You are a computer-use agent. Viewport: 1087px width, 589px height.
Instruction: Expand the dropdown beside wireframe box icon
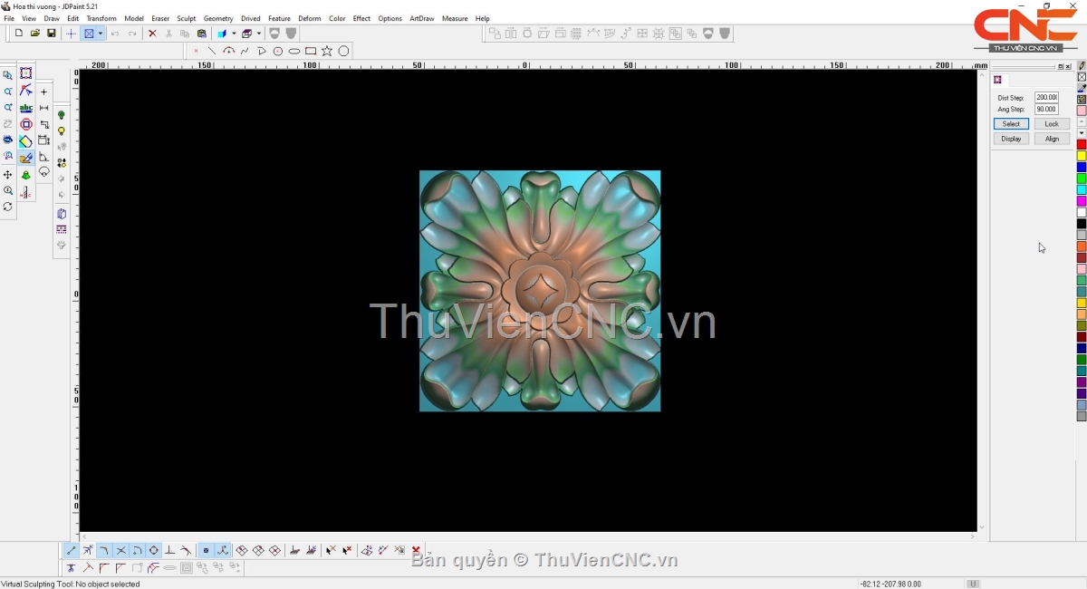(259, 34)
